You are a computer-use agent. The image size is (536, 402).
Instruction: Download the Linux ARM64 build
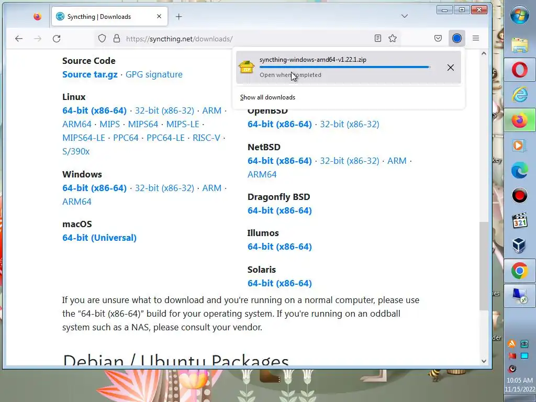click(x=77, y=124)
